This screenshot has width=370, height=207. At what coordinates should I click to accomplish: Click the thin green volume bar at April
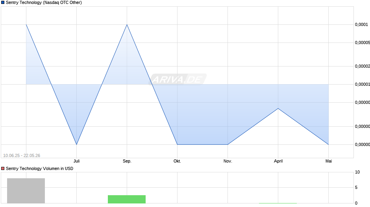[x=278, y=203]
